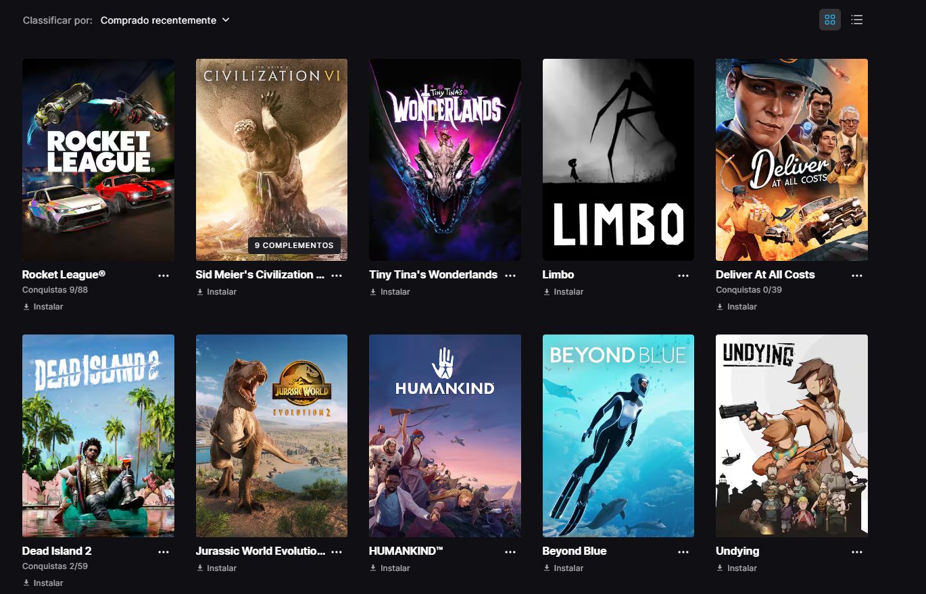Install Undying
Viewport: 926px width, 594px height.
737,568
